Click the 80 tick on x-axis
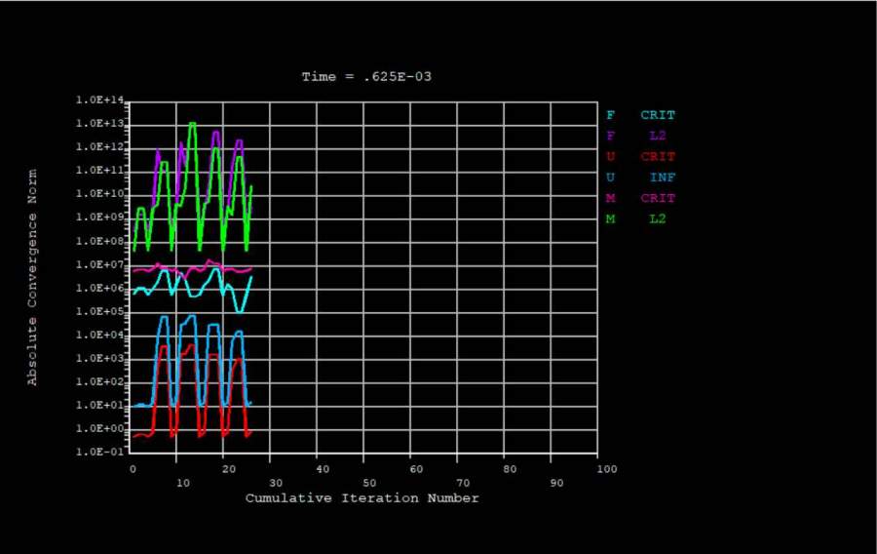This screenshot has width=877, height=554. click(511, 469)
